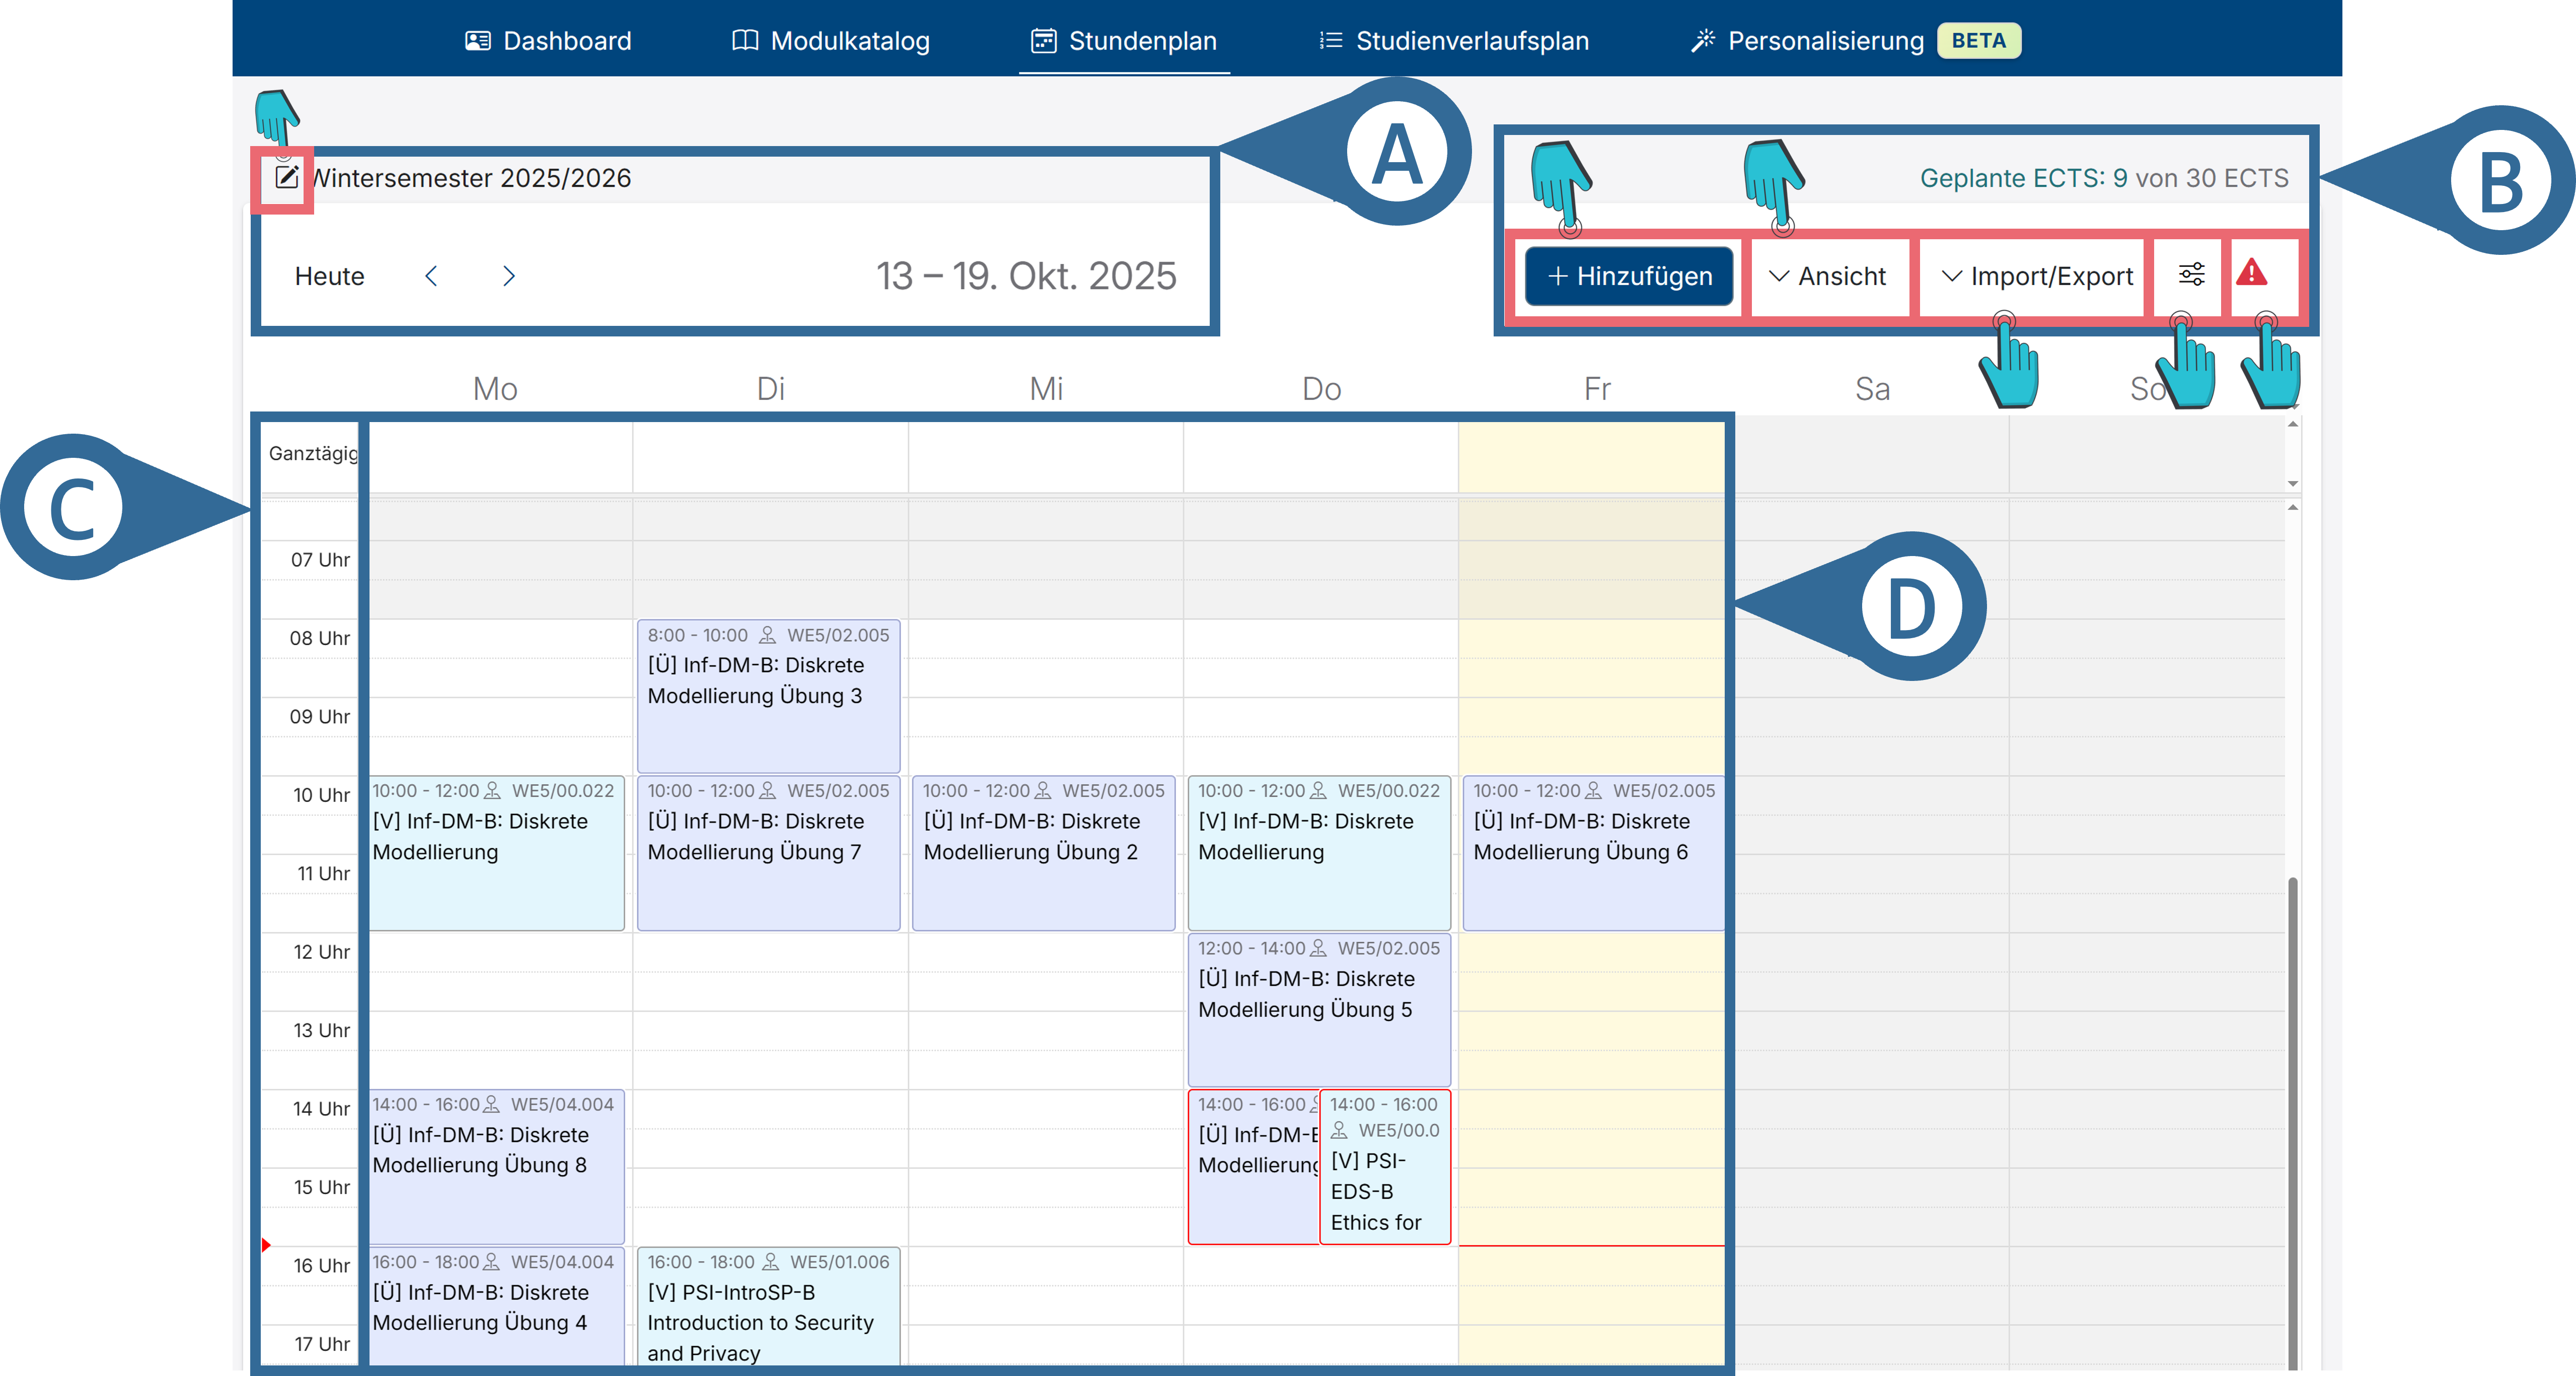The height and width of the screenshot is (1376, 2576).
Task: Click the Dashboard nav icon
Action: point(478,40)
